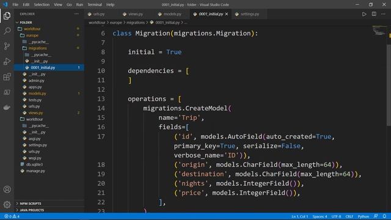
Task: Split the editor to the right
Action: 374,14
